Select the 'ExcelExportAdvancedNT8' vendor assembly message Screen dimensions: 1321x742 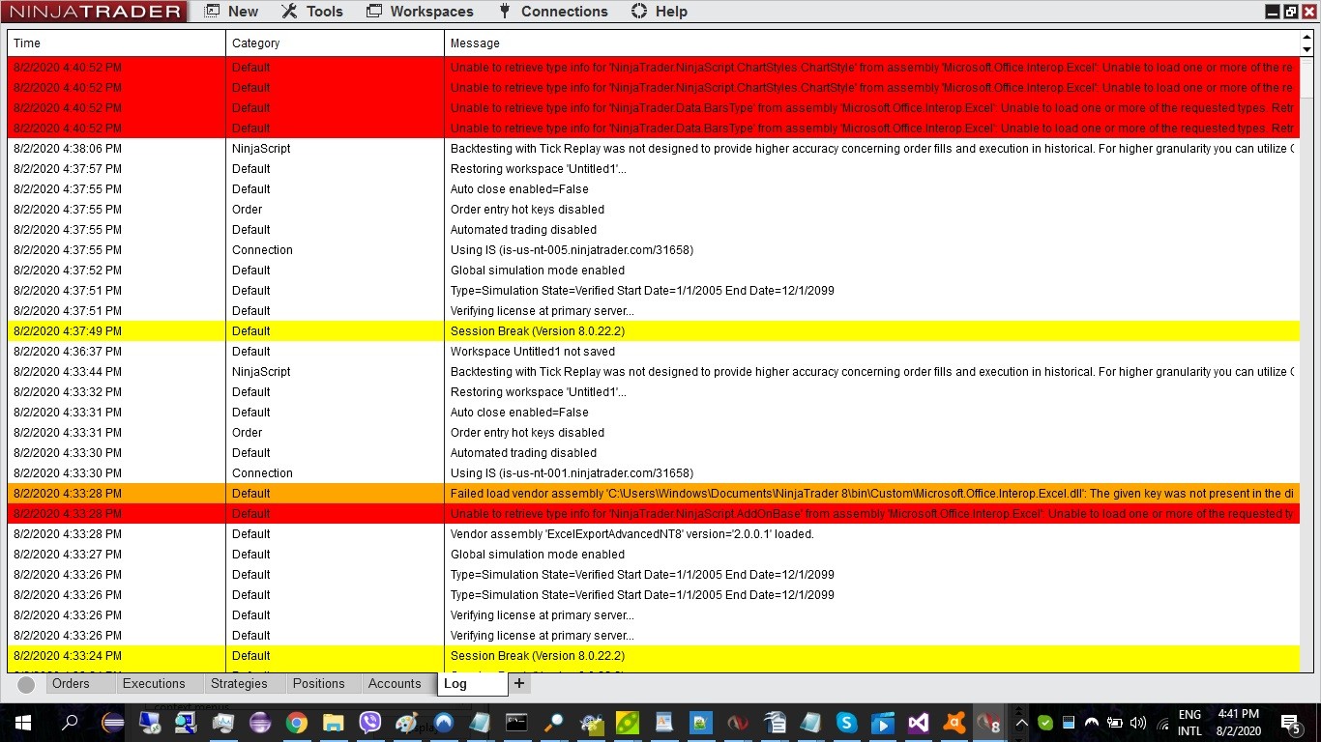click(x=632, y=534)
